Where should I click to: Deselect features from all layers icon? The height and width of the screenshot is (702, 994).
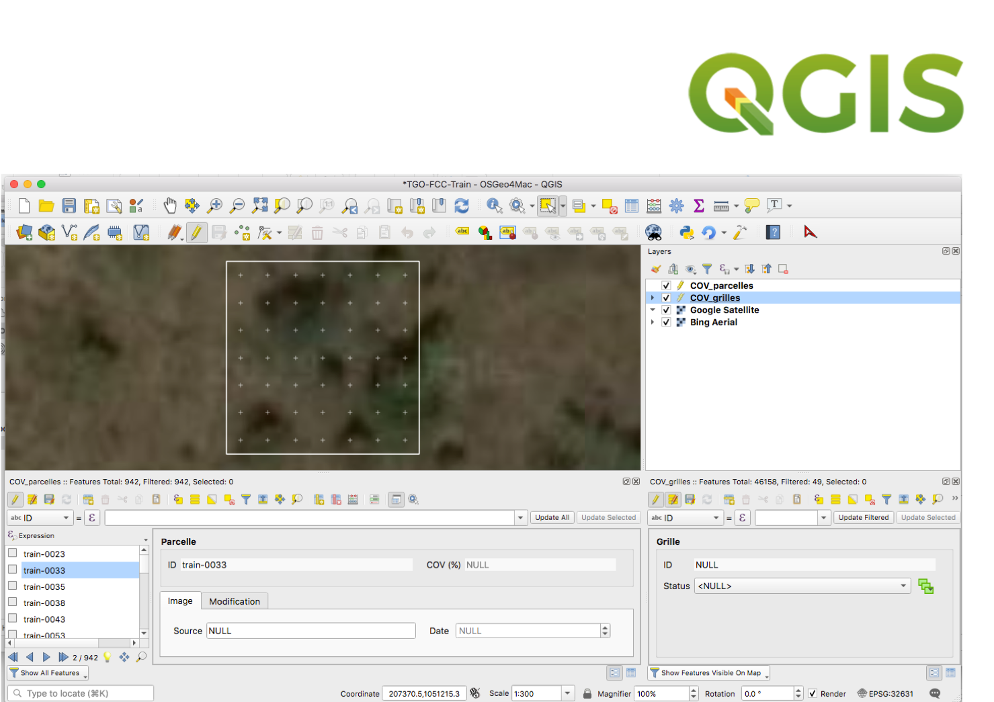click(610, 206)
